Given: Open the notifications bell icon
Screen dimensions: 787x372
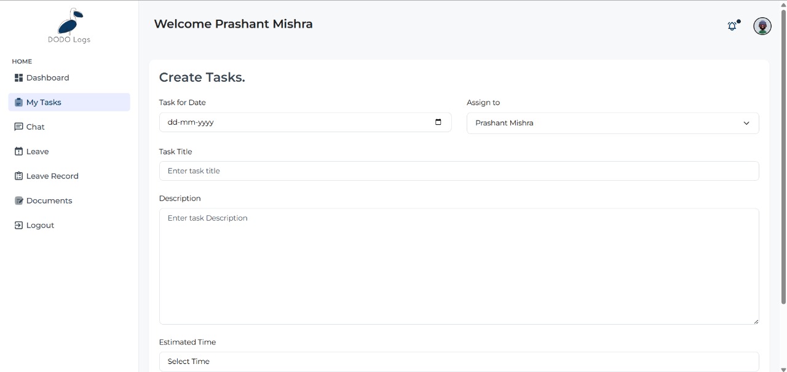Looking at the screenshot, I should point(732,26).
